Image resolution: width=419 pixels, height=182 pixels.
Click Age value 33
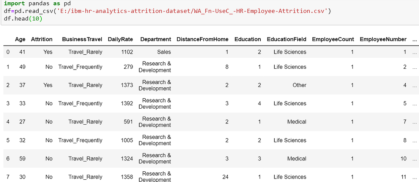point(22,103)
